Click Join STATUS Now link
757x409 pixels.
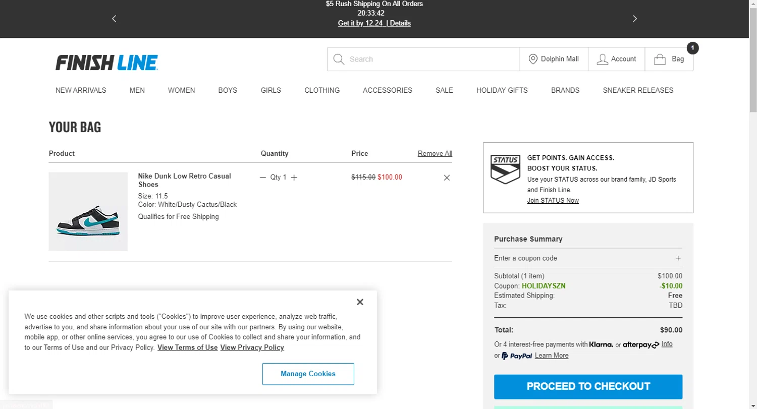(x=553, y=200)
